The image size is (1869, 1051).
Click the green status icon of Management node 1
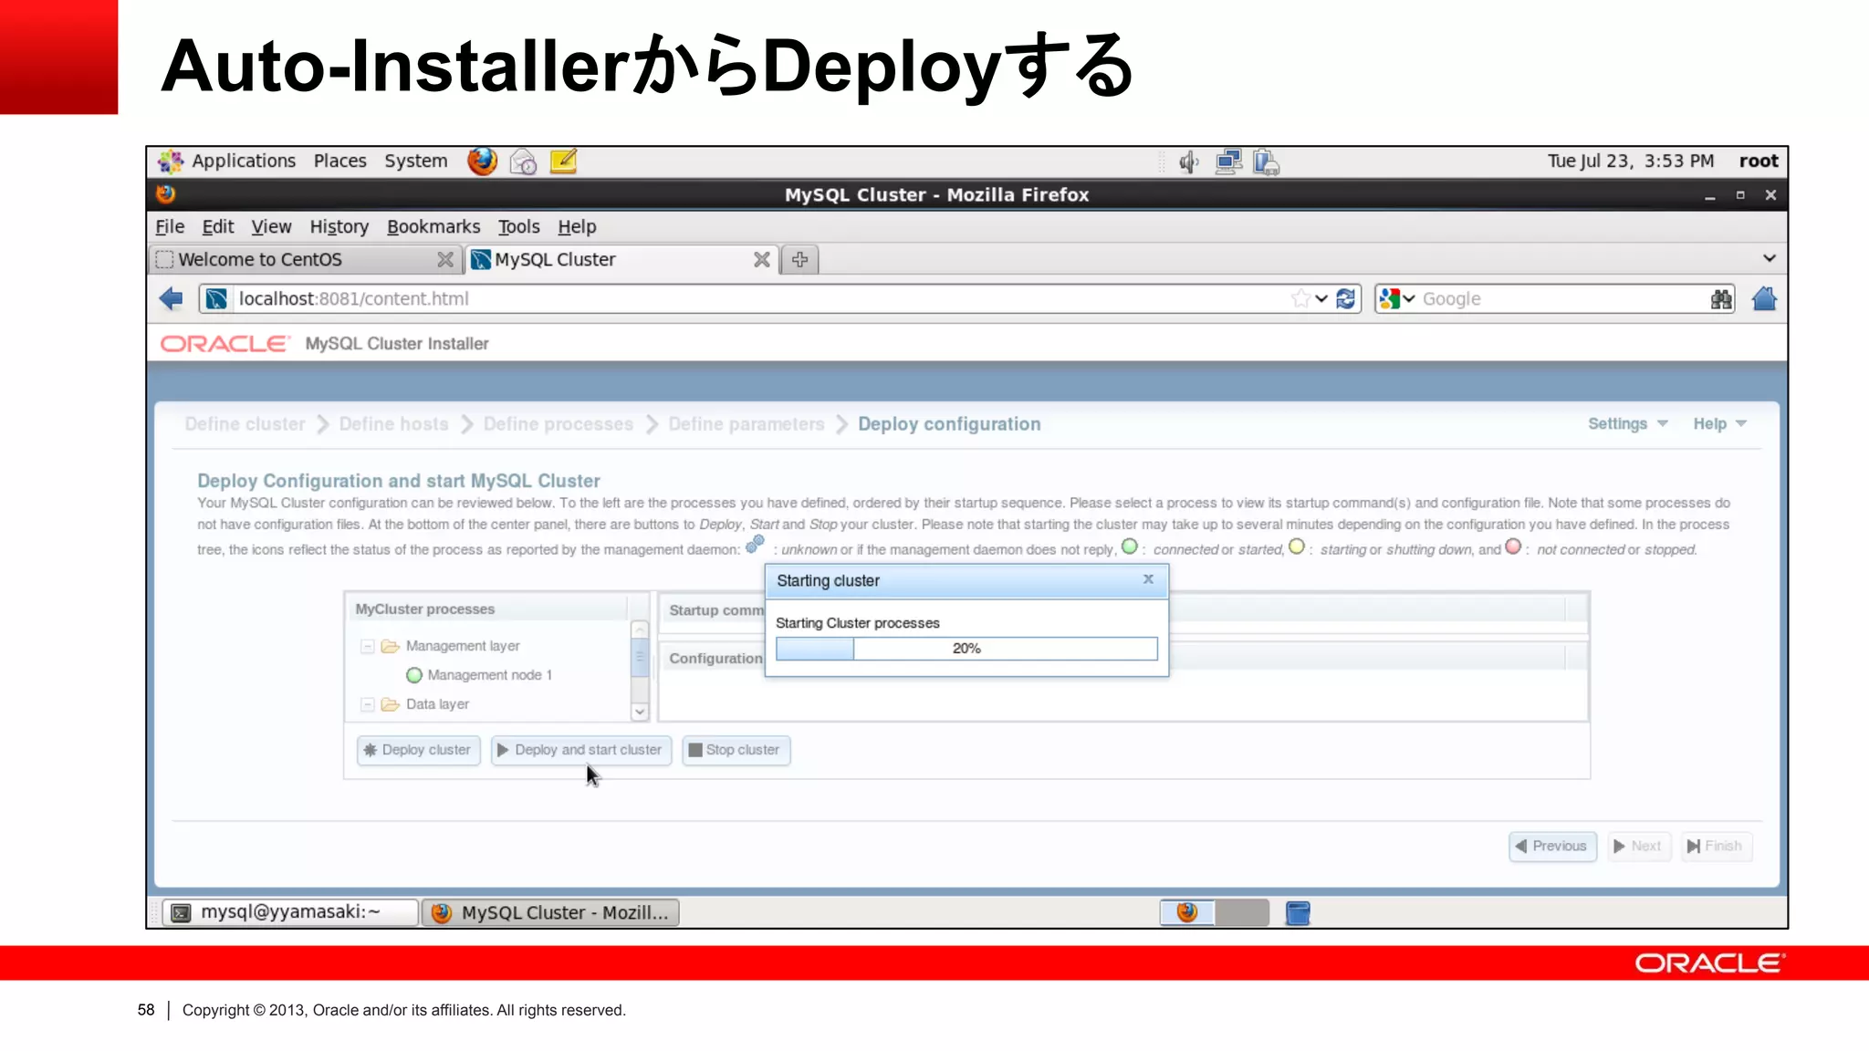(414, 675)
